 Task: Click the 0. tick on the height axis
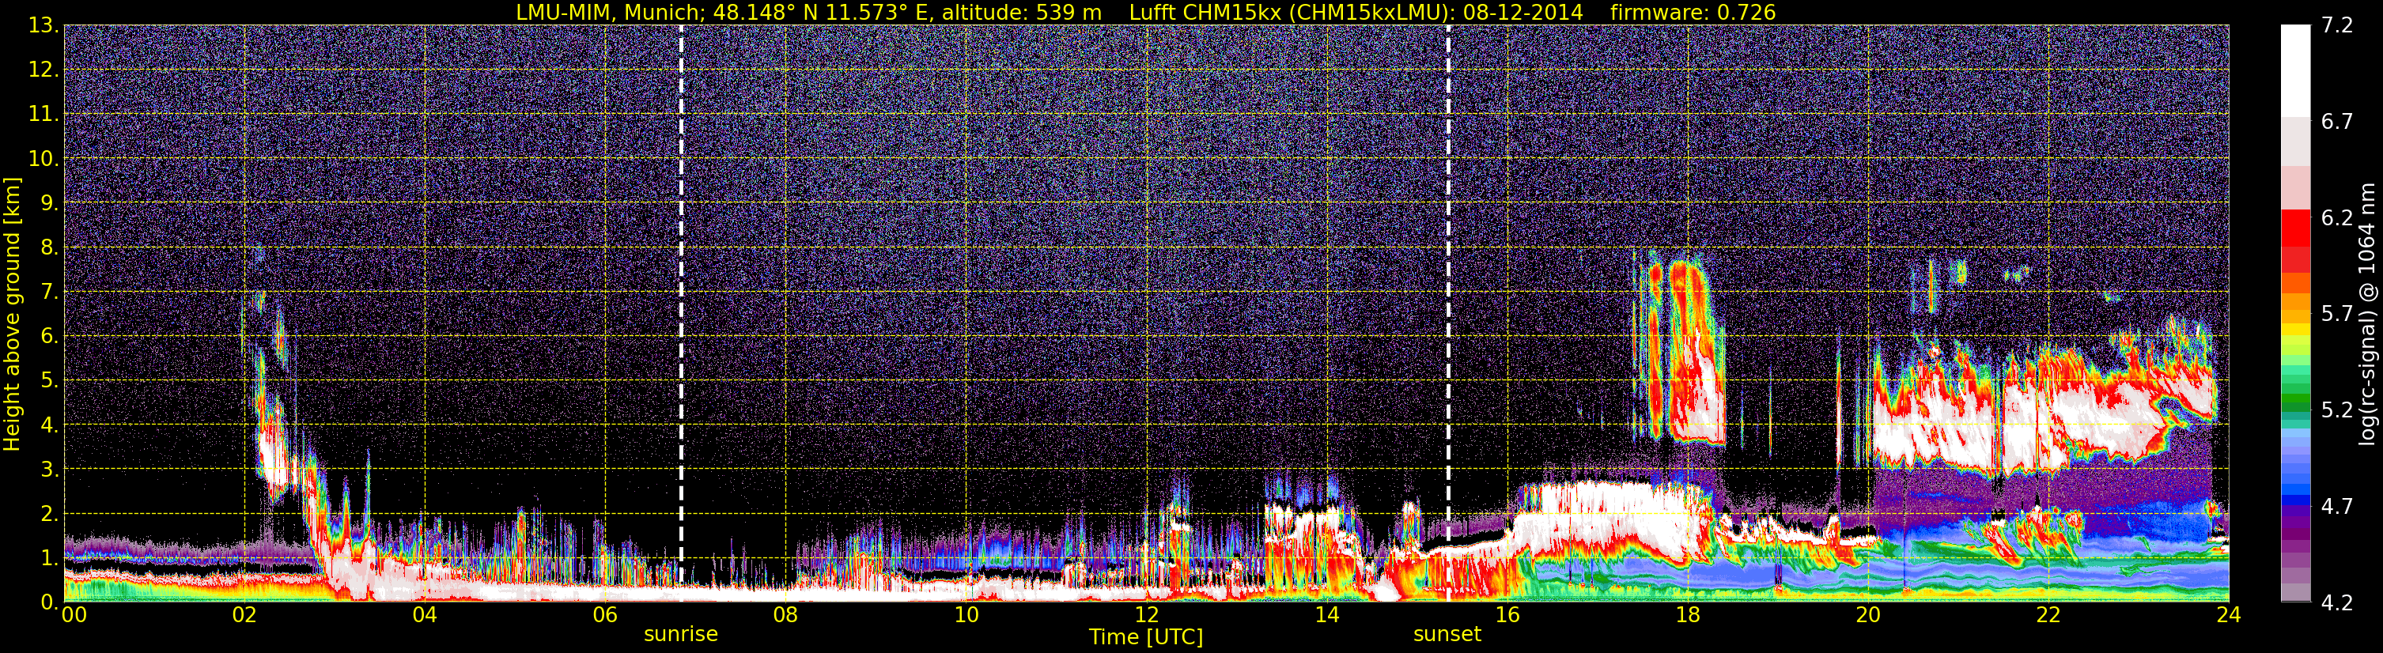pyautogui.click(x=49, y=602)
